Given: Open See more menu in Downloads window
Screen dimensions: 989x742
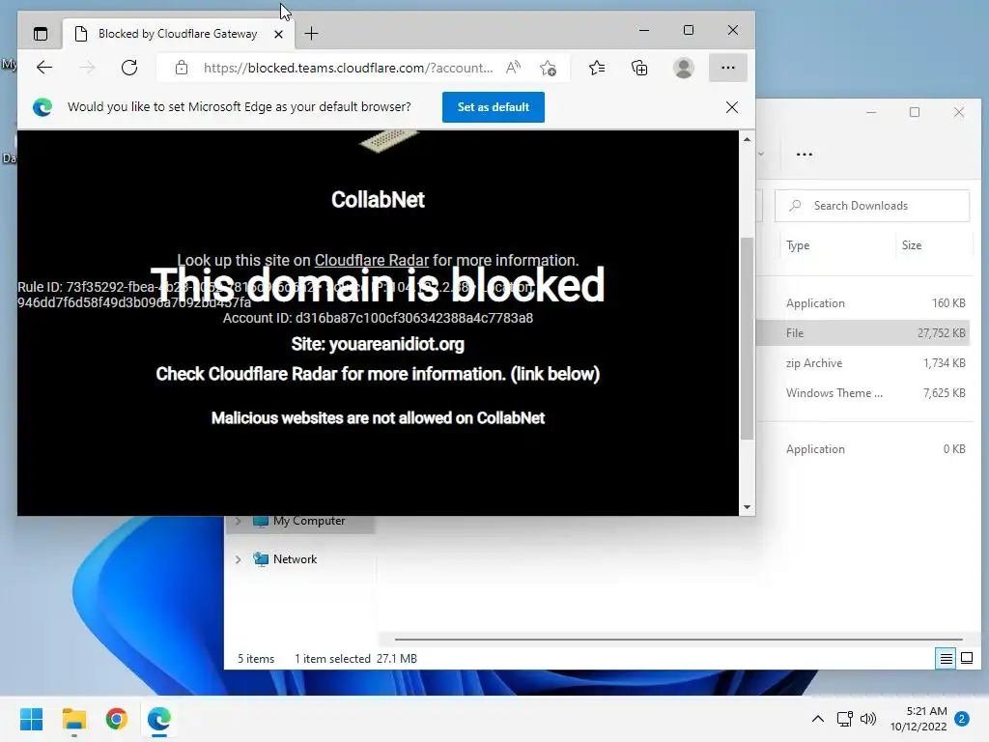Looking at the screenshot, I should tap(805, 154).
